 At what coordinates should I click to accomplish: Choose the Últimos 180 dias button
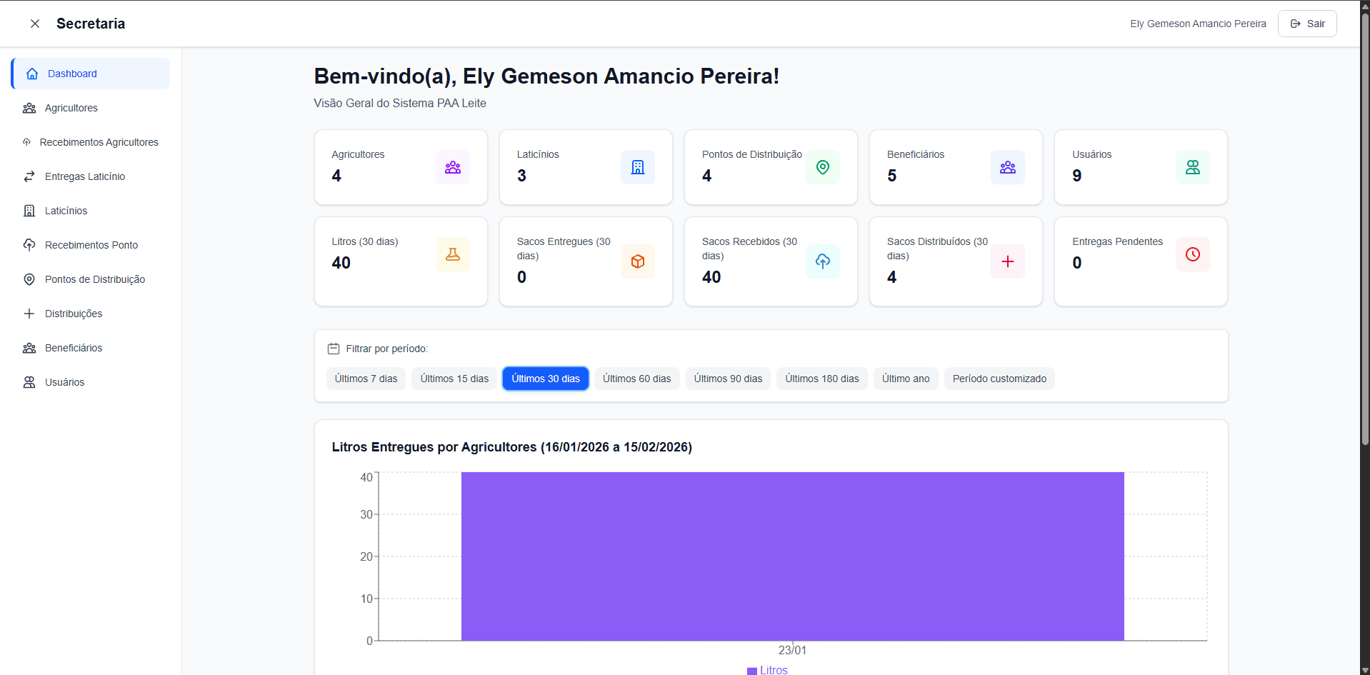coord(821,379)
